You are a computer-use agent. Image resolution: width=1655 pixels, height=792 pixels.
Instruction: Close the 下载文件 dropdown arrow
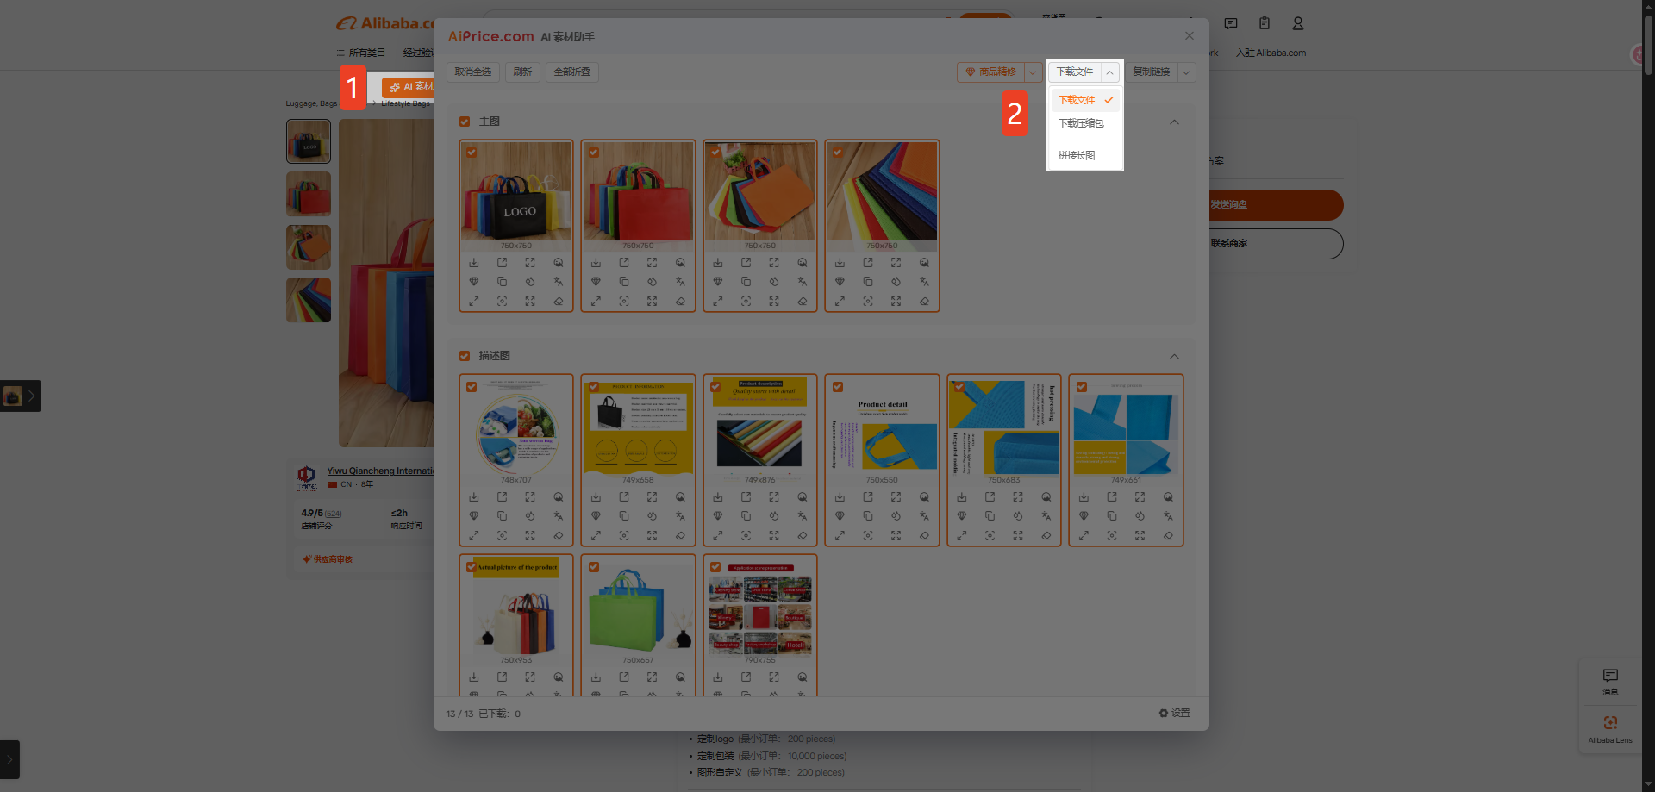click(x=1110, y=72)
